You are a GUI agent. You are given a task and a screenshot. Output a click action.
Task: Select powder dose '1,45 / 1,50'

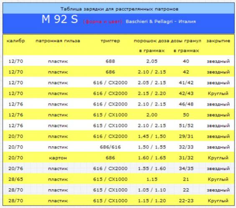[152, 136]
